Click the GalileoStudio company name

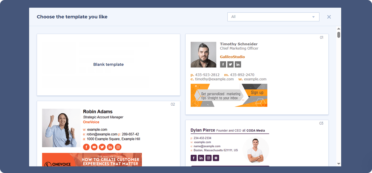click(x=232, y=57)
